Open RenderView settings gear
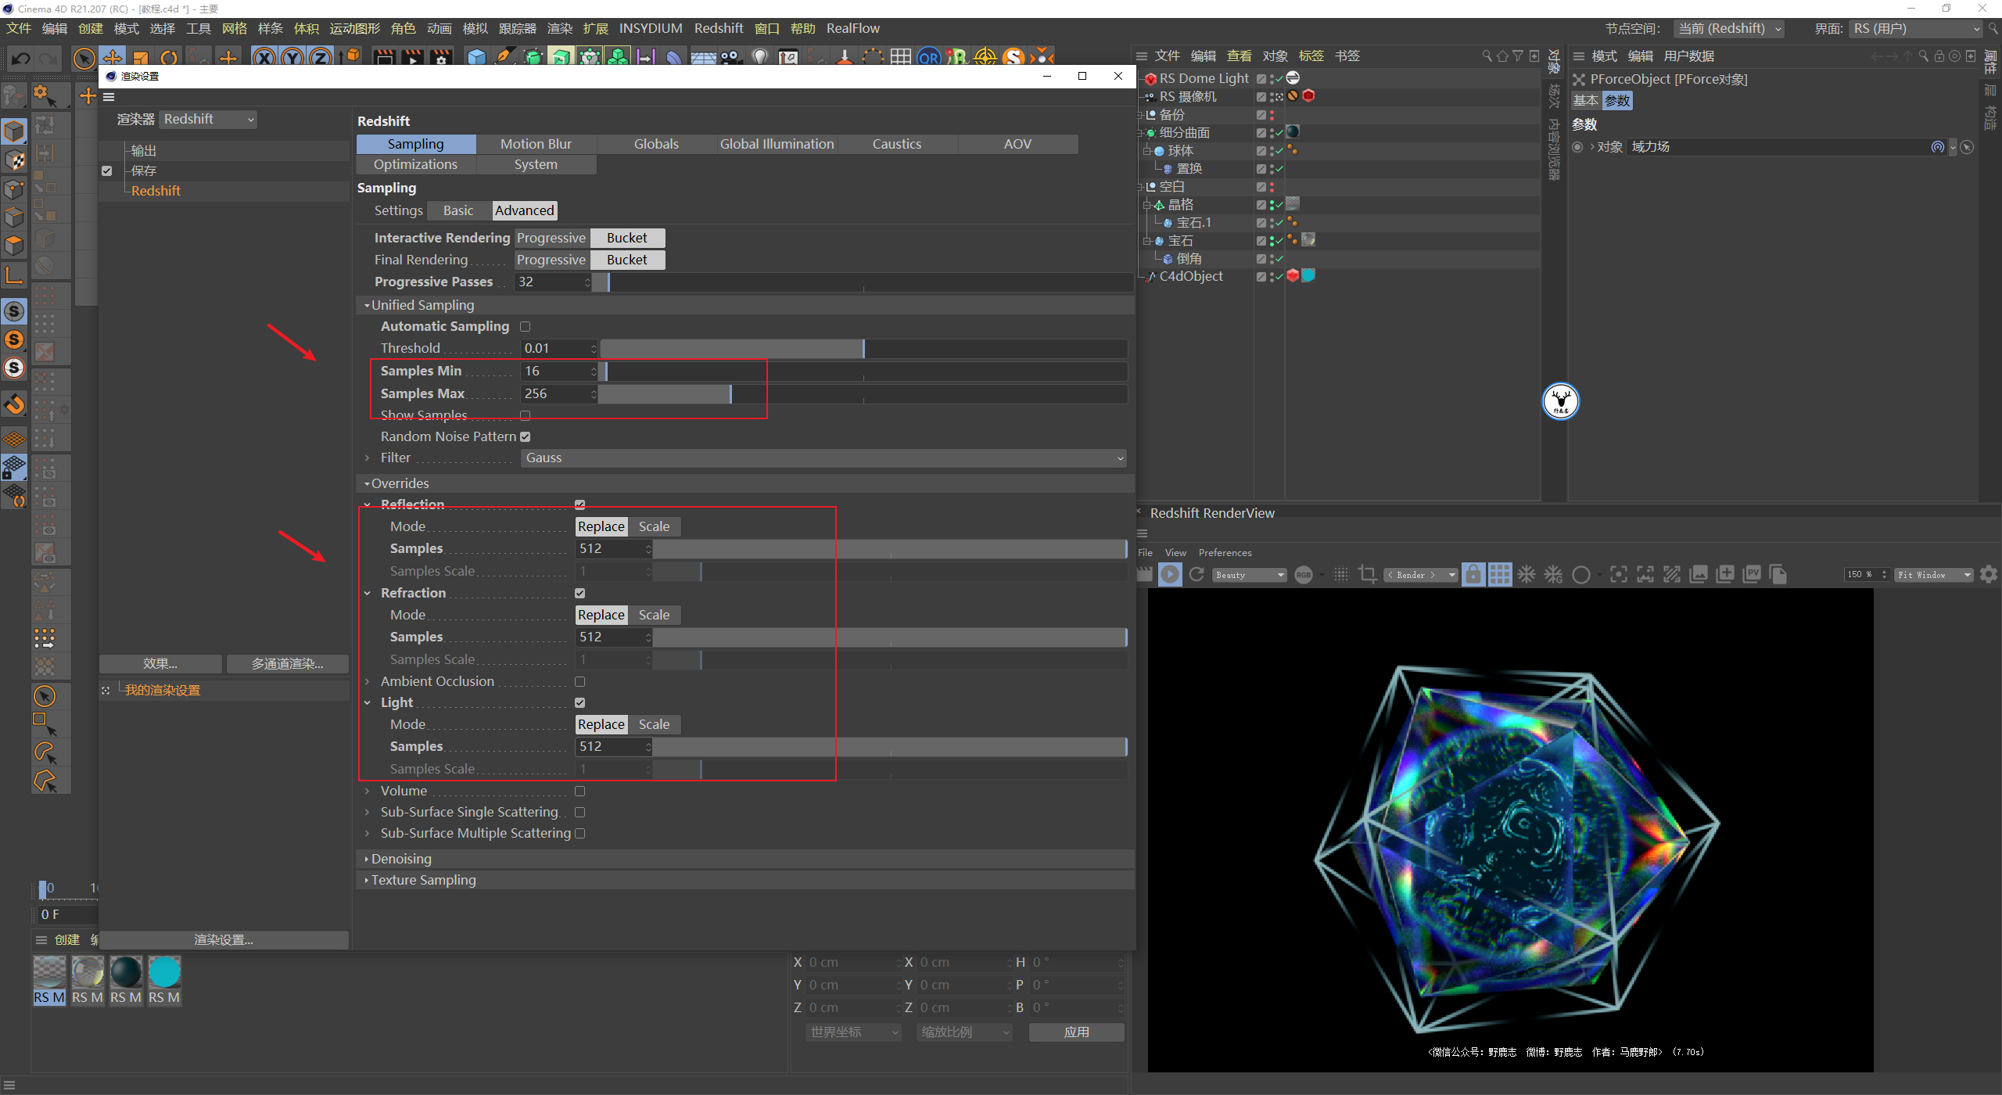The width and height of the screenshot is (2002, 1095). (x=1989, y=575)
